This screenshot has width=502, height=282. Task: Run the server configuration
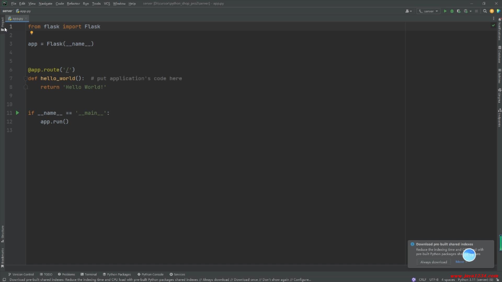point(445,11)
